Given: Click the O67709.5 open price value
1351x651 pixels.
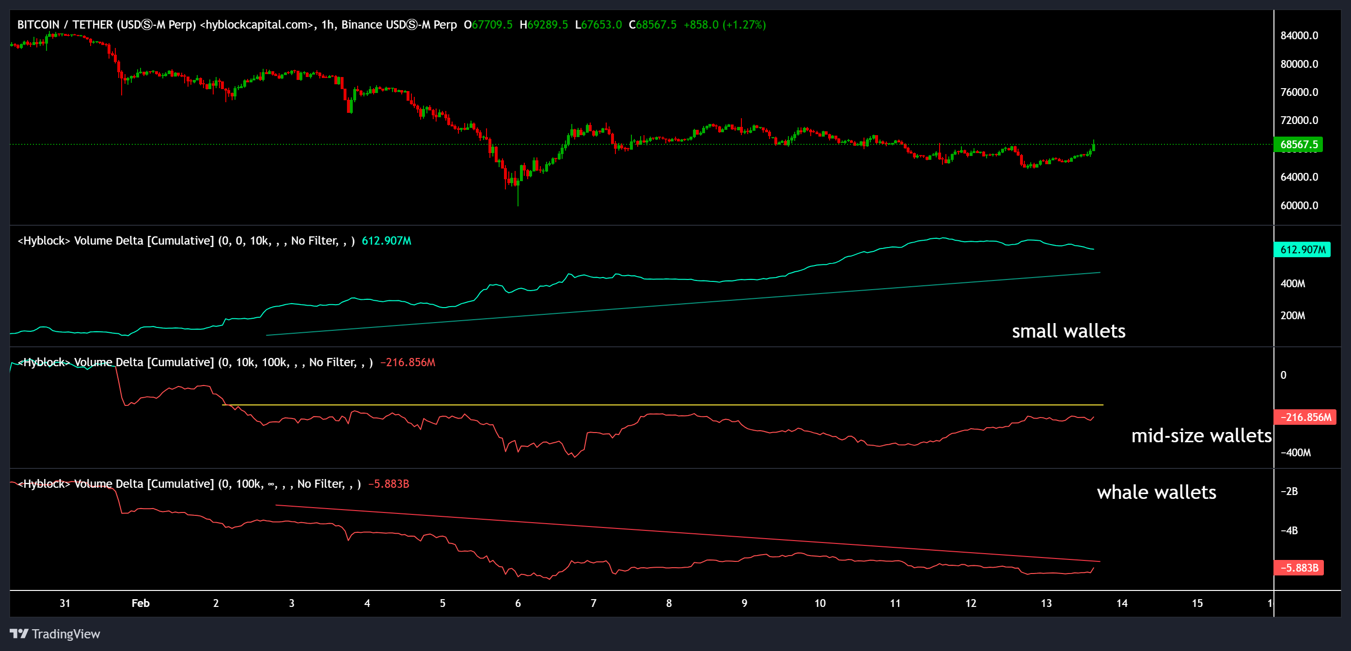Looking at the screenshot, I should pos(489,24).
